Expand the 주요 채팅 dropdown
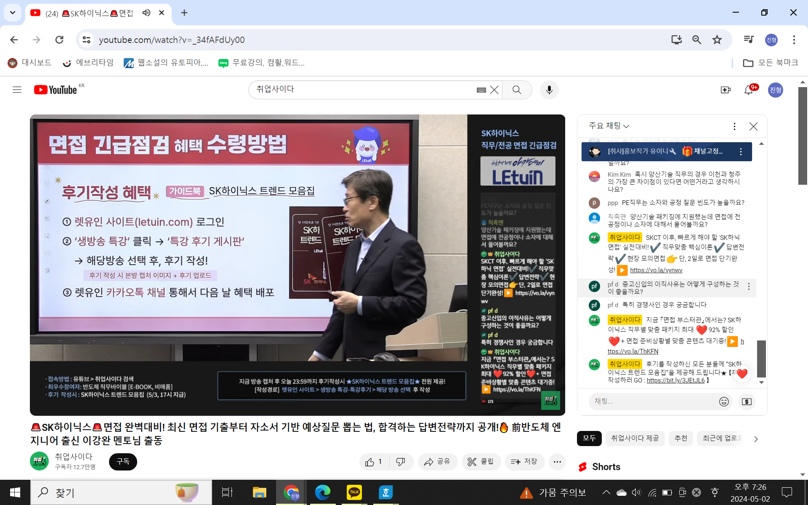Image resolution: width=808 pixels, height=505 pixels. (x=609, y=126)
